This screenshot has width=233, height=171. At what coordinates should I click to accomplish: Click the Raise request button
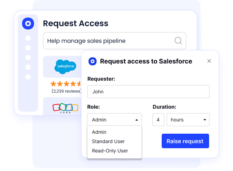pyautogui.click(x=185, y=141)
